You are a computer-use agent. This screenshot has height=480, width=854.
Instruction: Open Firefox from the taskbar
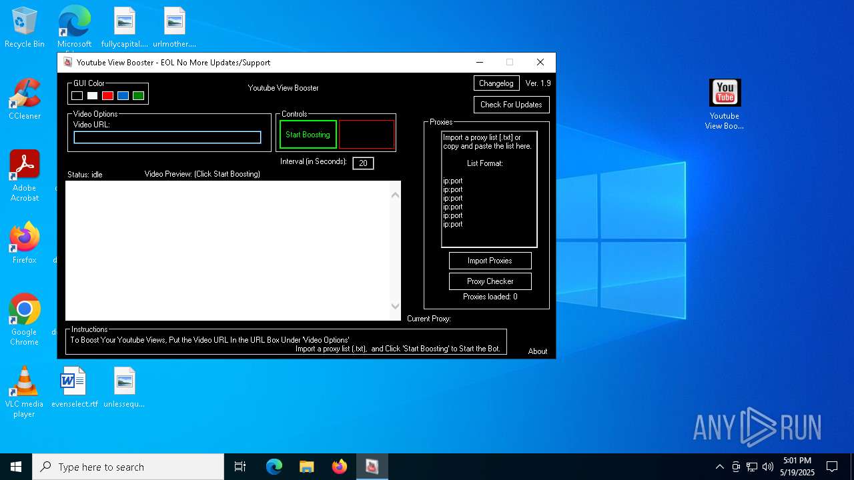339,467
